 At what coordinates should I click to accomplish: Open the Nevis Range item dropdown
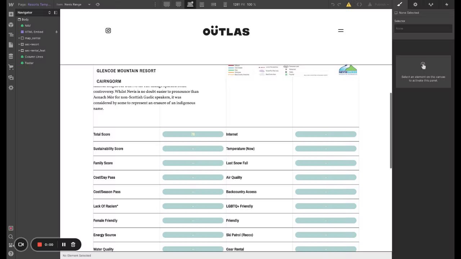click(x=89, y=4)
